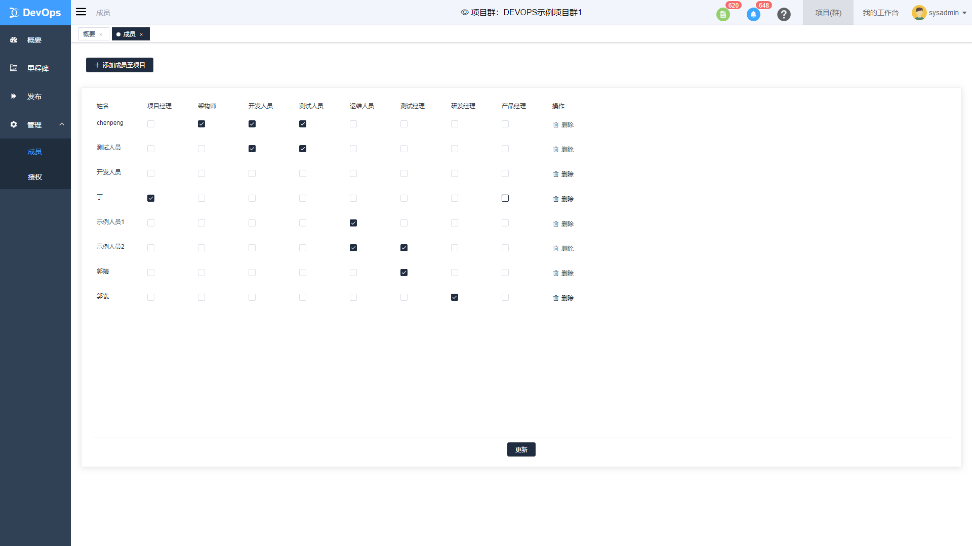Open 发布 in sidebar
Viewport: 972px width, 546px height.
[35, 97]
